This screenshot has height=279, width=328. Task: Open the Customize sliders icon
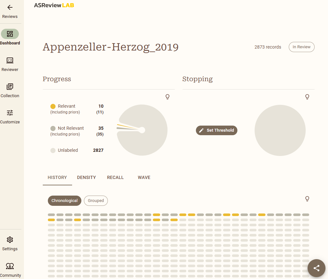[x=10, y=113]
